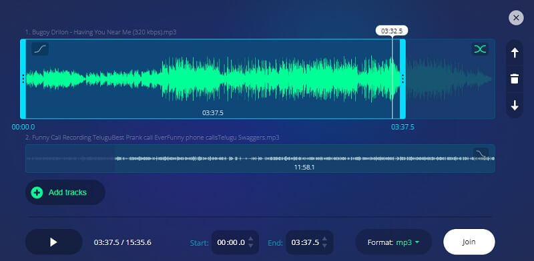Click the 11:58.1 duration label
534x261 pixels.
[304, 168]
